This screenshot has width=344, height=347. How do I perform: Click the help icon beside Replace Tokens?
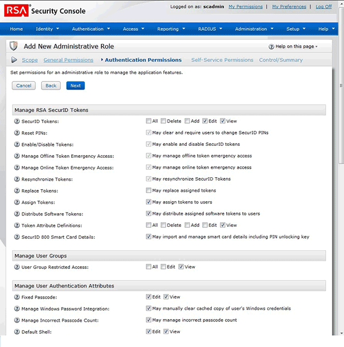(17, 190)
